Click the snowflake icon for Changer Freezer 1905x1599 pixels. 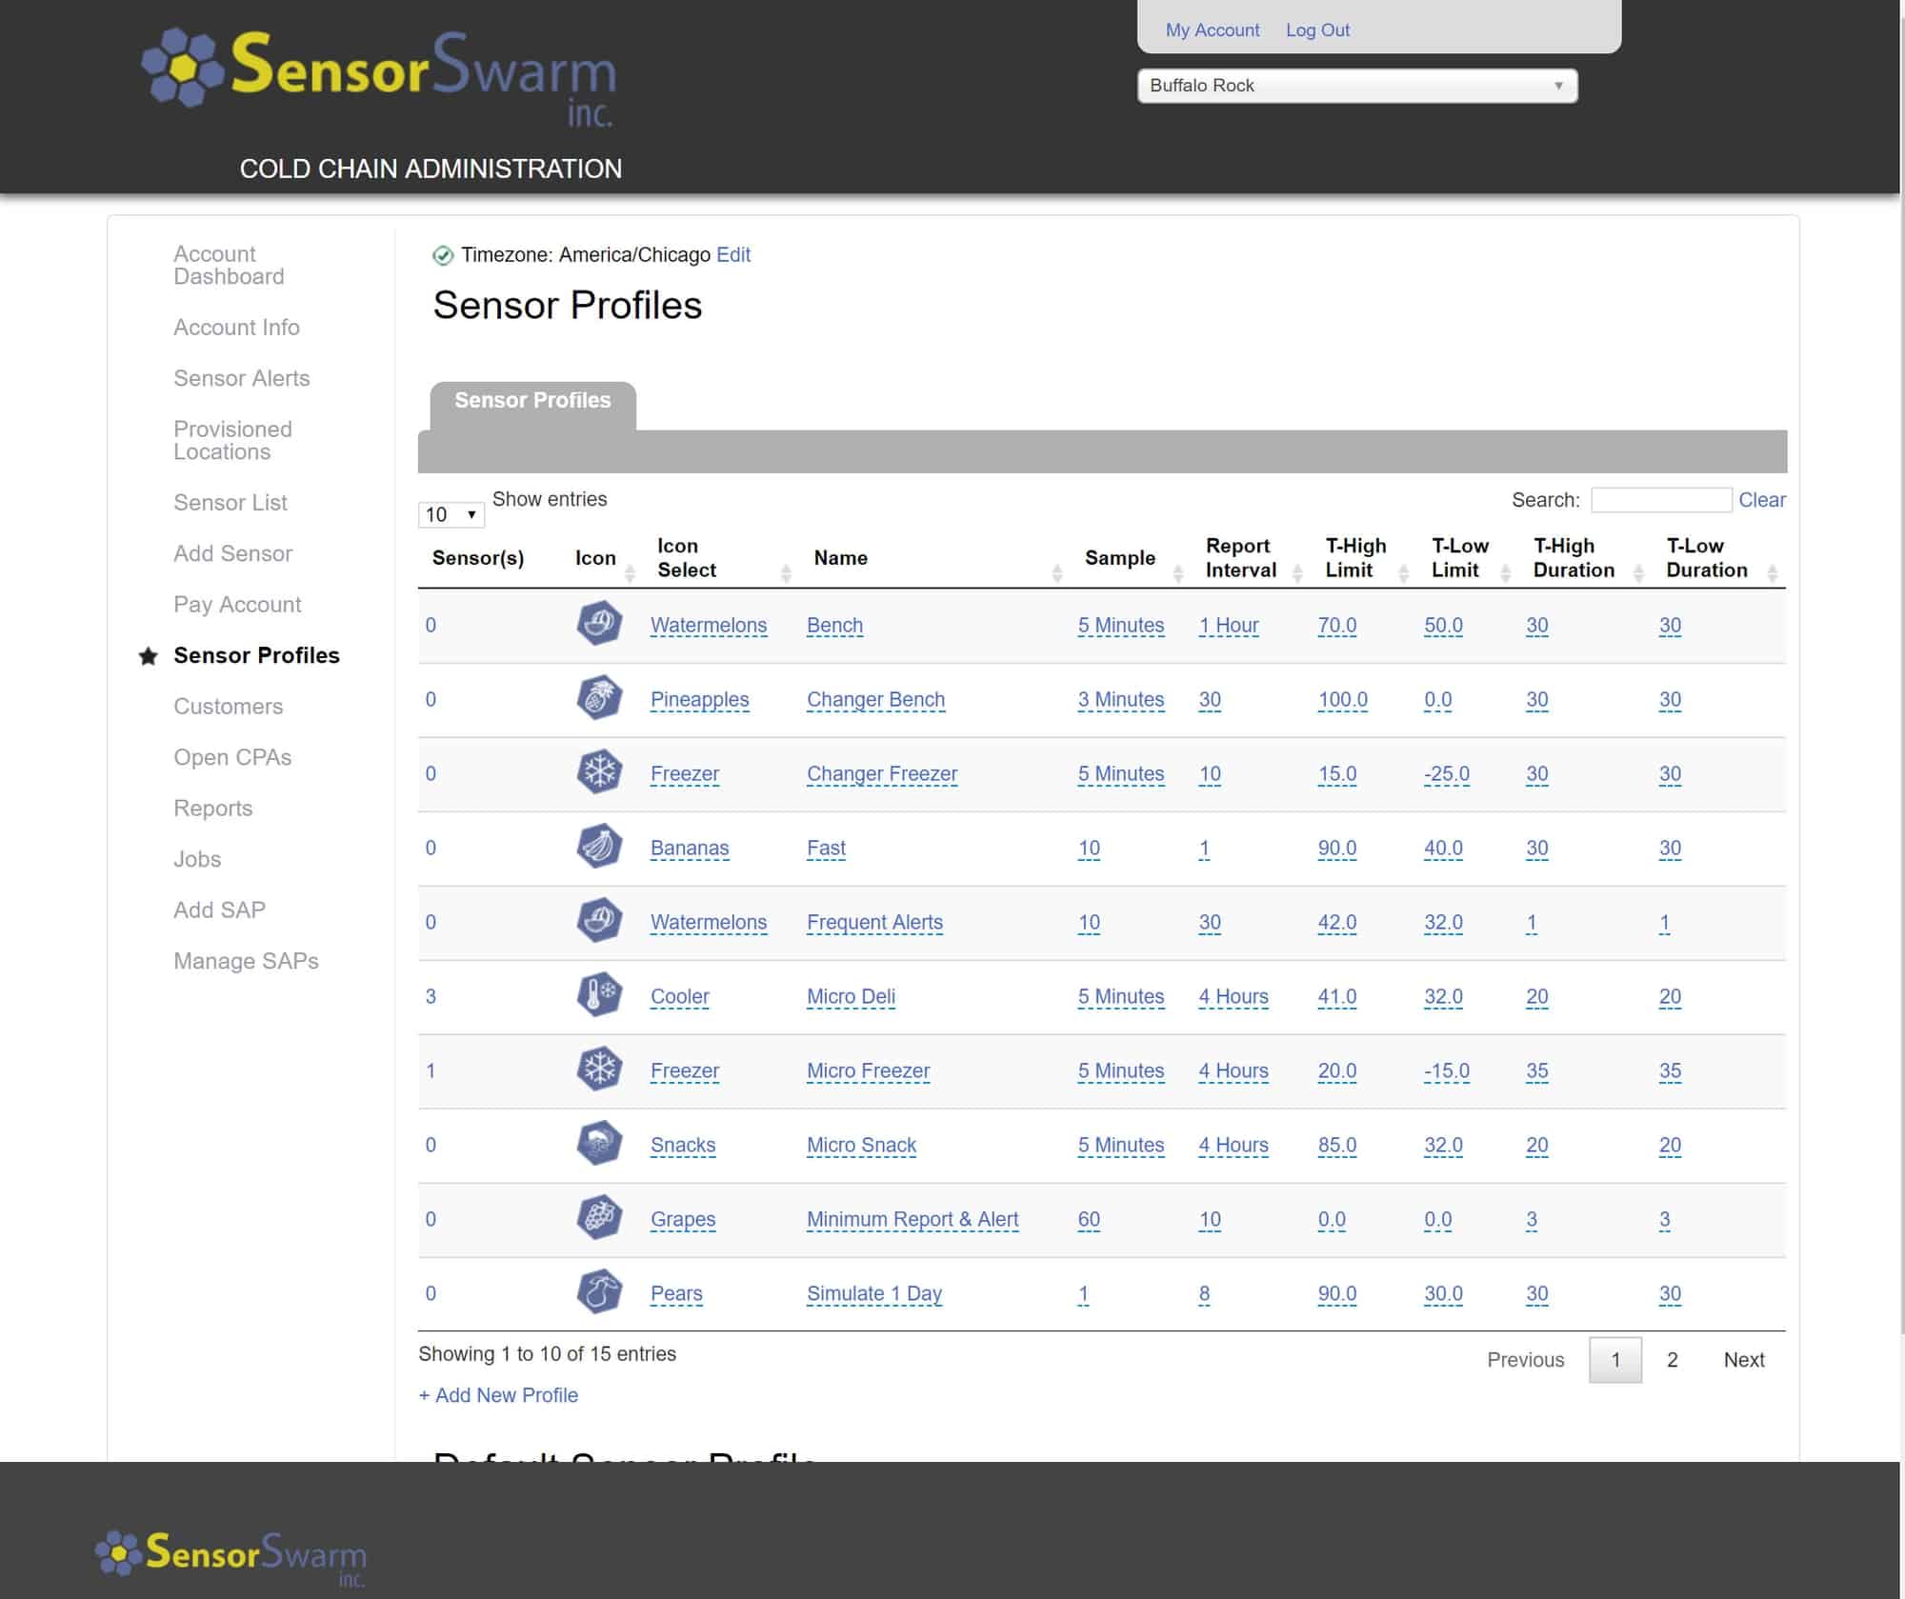point(599,772)
